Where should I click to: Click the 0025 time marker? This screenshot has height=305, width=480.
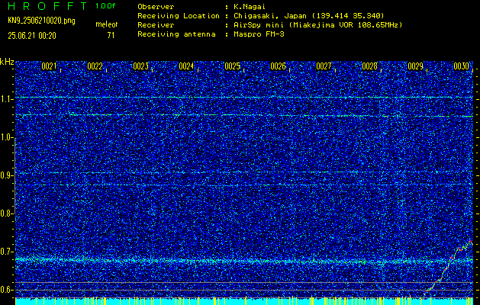coord(232,66)
